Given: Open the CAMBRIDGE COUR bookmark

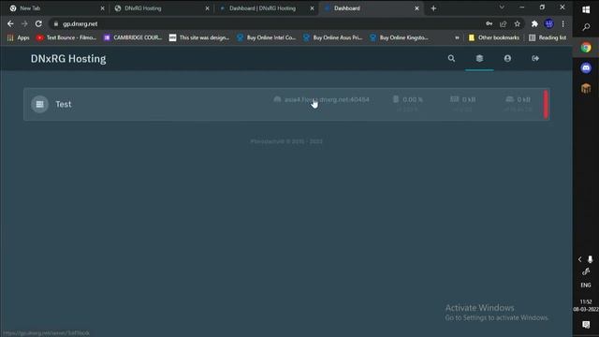Looking at the screenshot, I should tap(133, 37).
